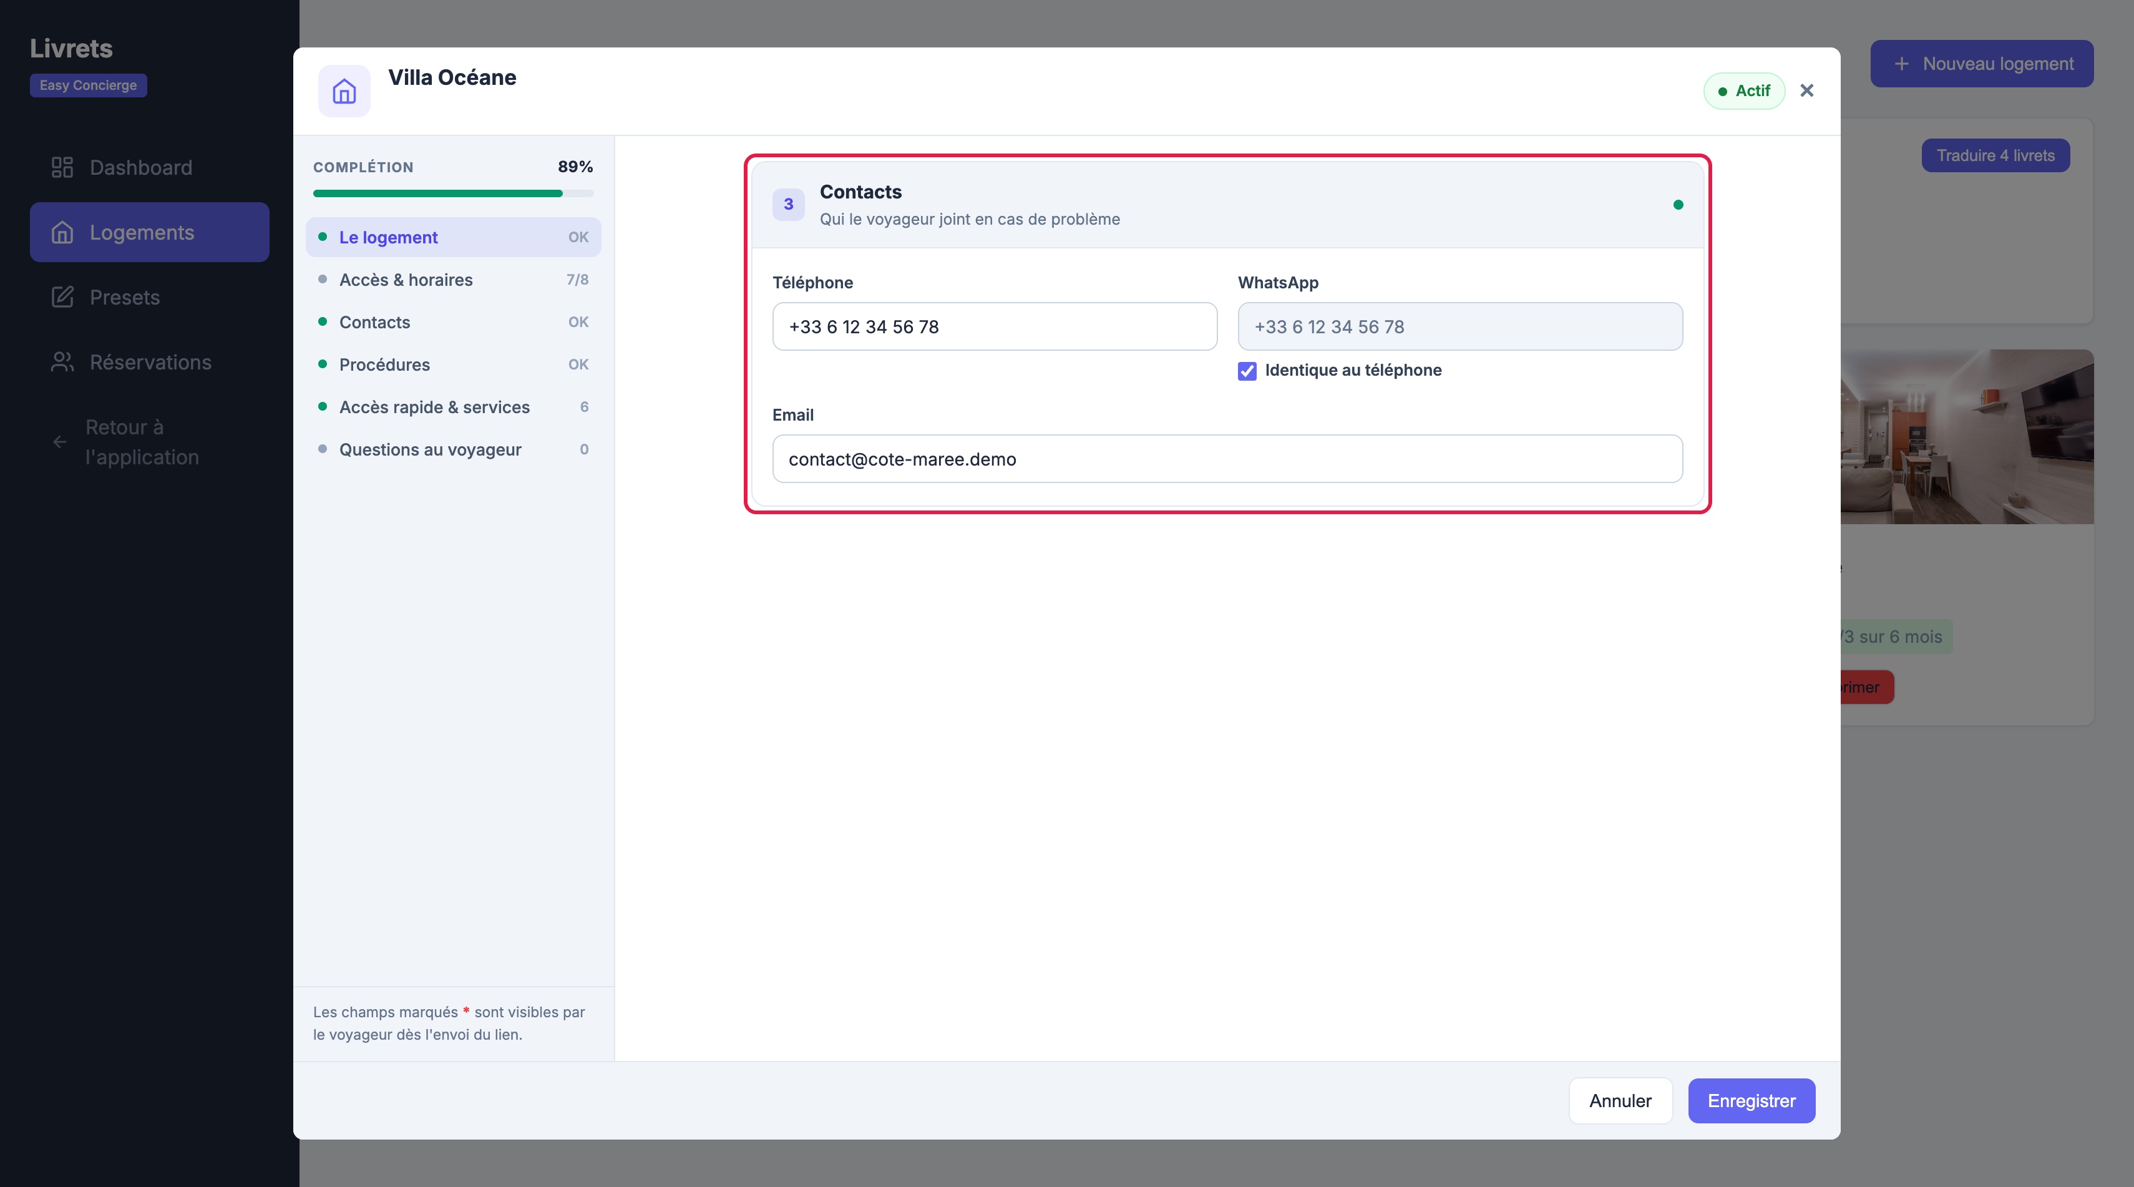Click the 89% completion value
Viewport: 2134px width, 1187px height.
[575, 167]
